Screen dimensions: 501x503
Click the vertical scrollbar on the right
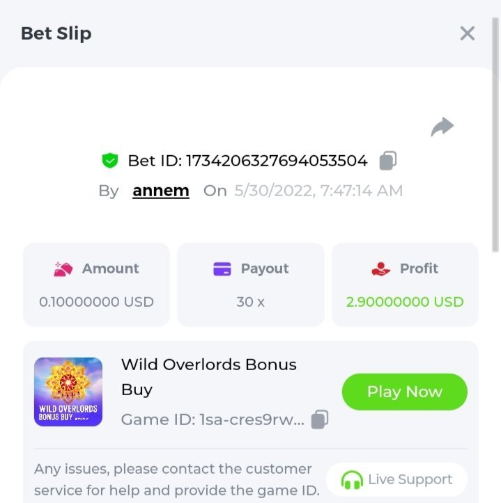495,135
